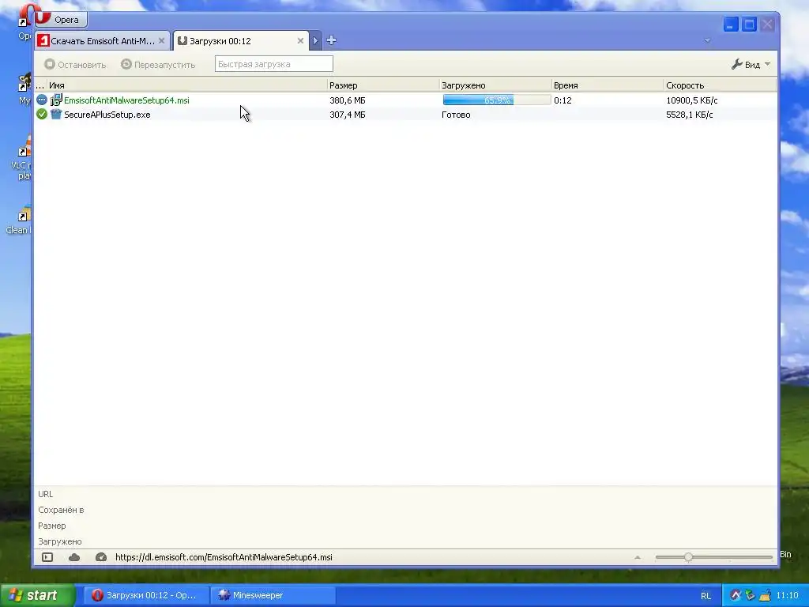Click the SecureAPlusSetup.exe file icon

56,114
